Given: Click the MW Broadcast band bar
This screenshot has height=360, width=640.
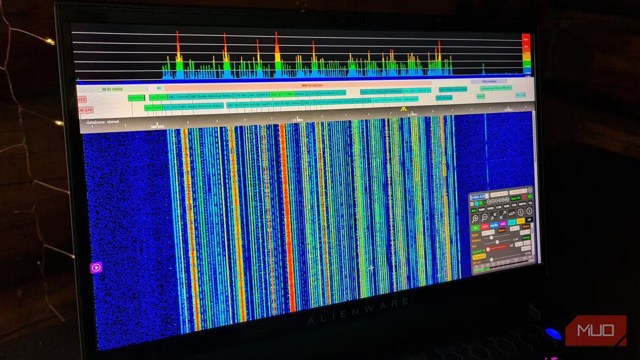Looking at the screenshot, I should click(x=298, y=85).
